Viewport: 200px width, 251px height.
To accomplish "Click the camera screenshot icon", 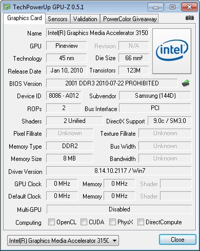I will pyautogui.click(x=190, y=17).
